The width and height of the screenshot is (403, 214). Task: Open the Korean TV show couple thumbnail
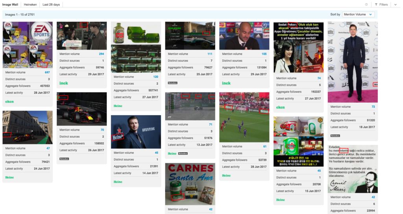tap(82, 36)
